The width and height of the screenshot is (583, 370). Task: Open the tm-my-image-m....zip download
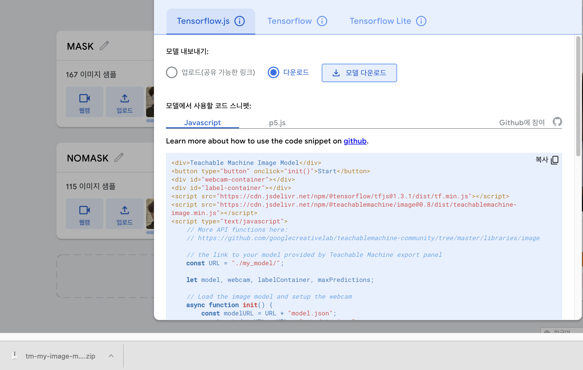tap(60, 356)
